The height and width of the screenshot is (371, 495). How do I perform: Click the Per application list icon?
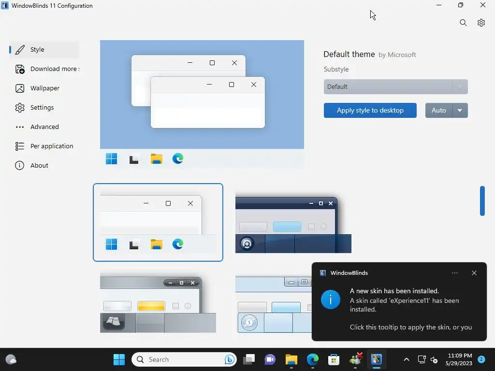19,146
